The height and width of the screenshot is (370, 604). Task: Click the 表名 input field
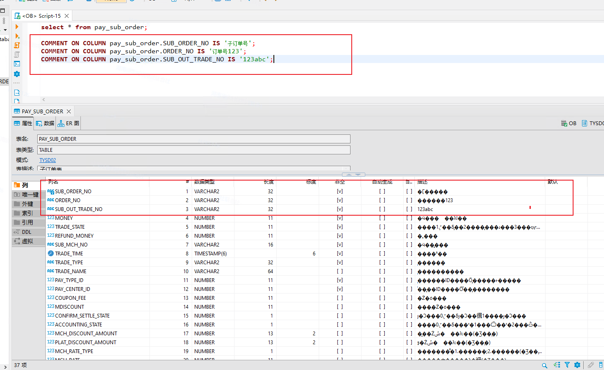click(x=194, y=139)
